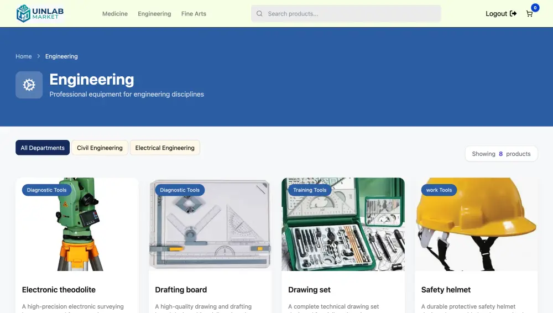Click the Drafting board title

coord(181,290)
